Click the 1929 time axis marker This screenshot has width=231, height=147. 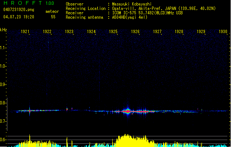[201, 32]
